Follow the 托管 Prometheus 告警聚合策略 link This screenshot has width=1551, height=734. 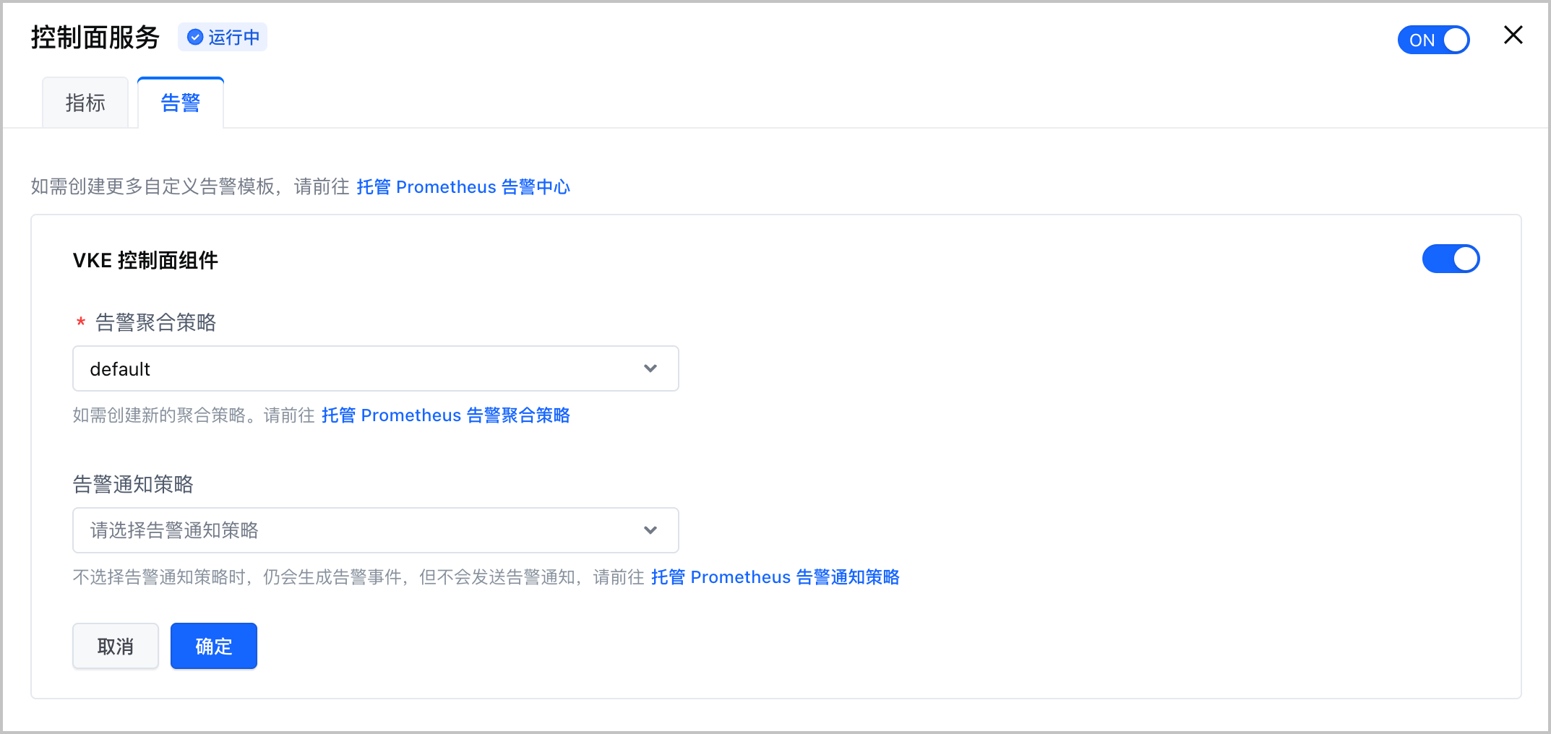445,415
